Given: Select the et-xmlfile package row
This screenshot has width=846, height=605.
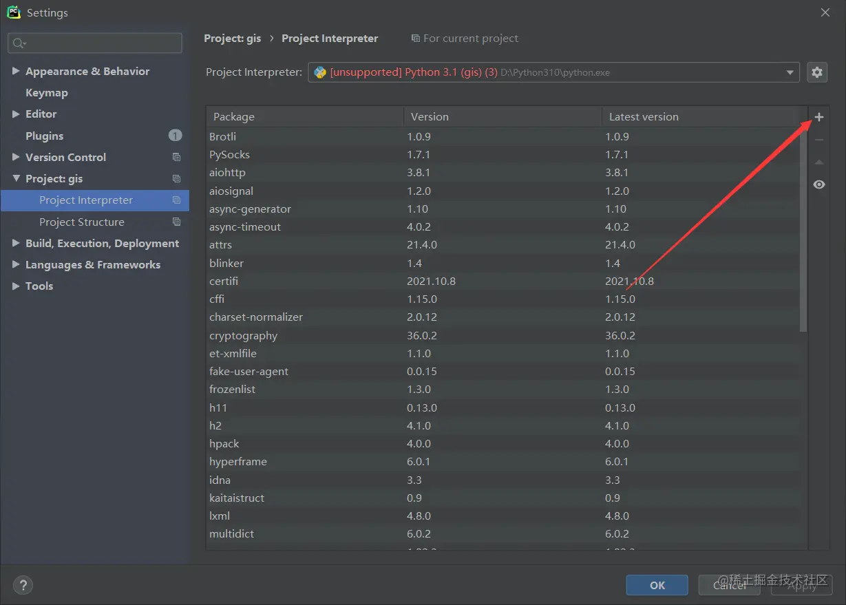Looking at the screenshot, I should tap(503, 353).
